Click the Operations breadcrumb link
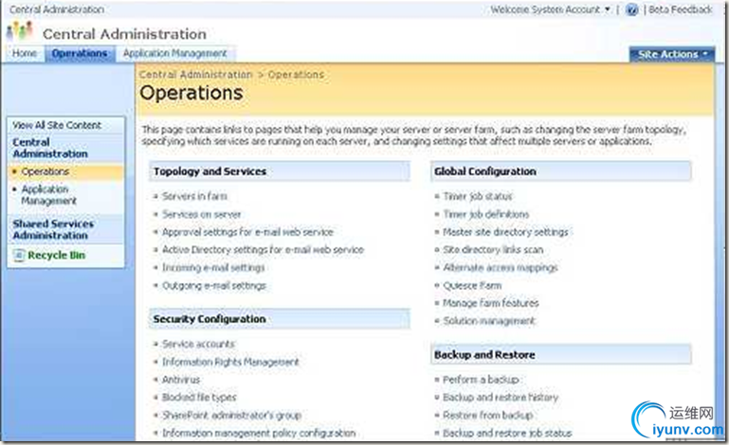 (x=296, y=74)
